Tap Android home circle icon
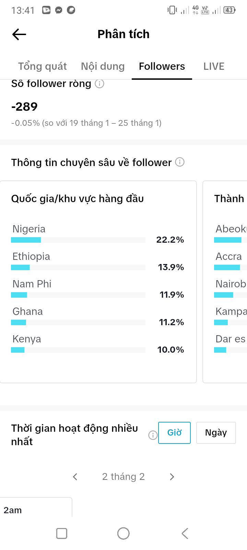Screen dimensions: 247x550 tap(123, 533)
